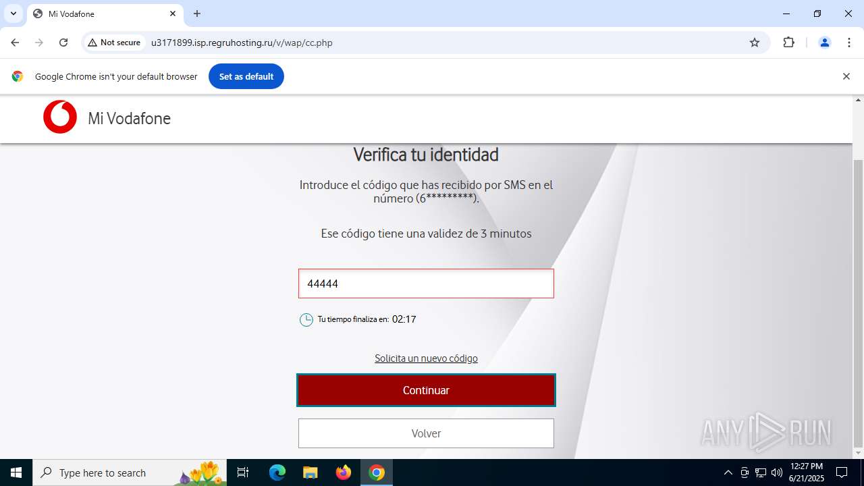Reload the current page
Image resolution: width=864 pixels, height=486 pixels.
click(x=63, y=43)
